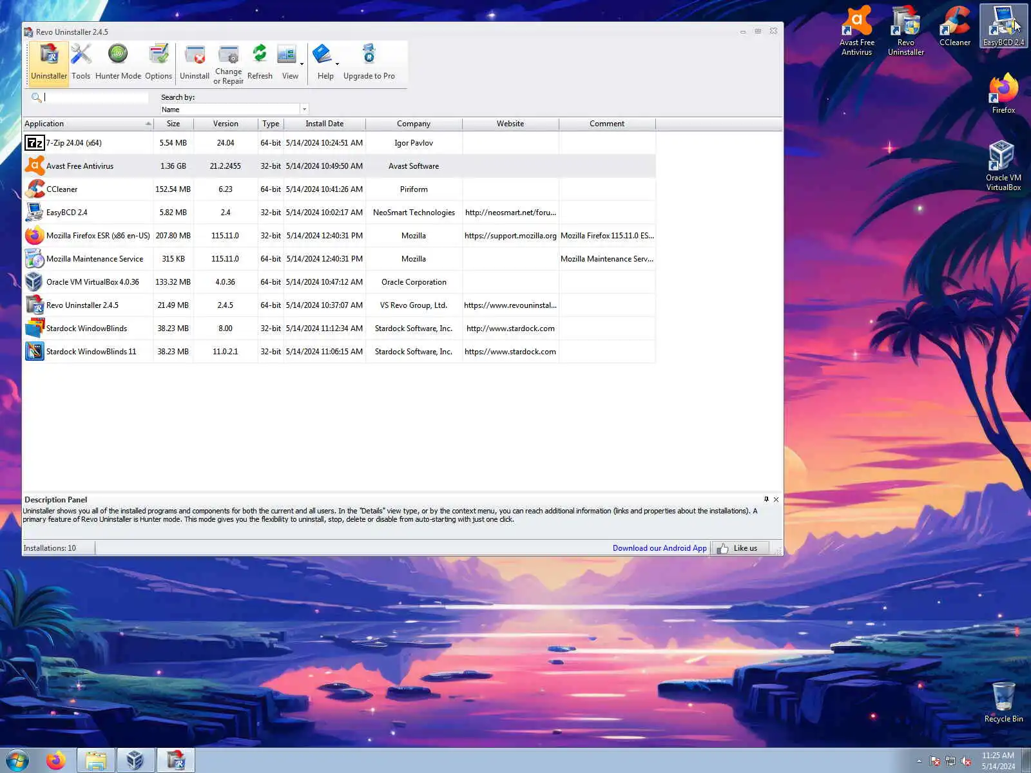Focus the program search input field

coord(96,97)
